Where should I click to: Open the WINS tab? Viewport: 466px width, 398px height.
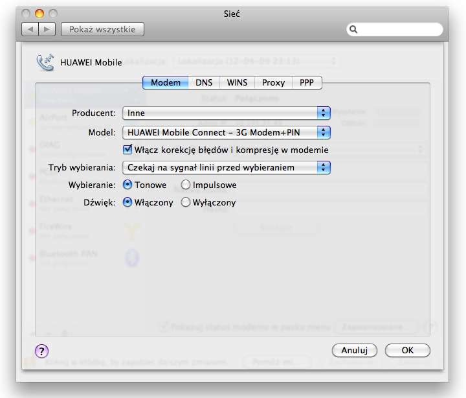[237, 82]
